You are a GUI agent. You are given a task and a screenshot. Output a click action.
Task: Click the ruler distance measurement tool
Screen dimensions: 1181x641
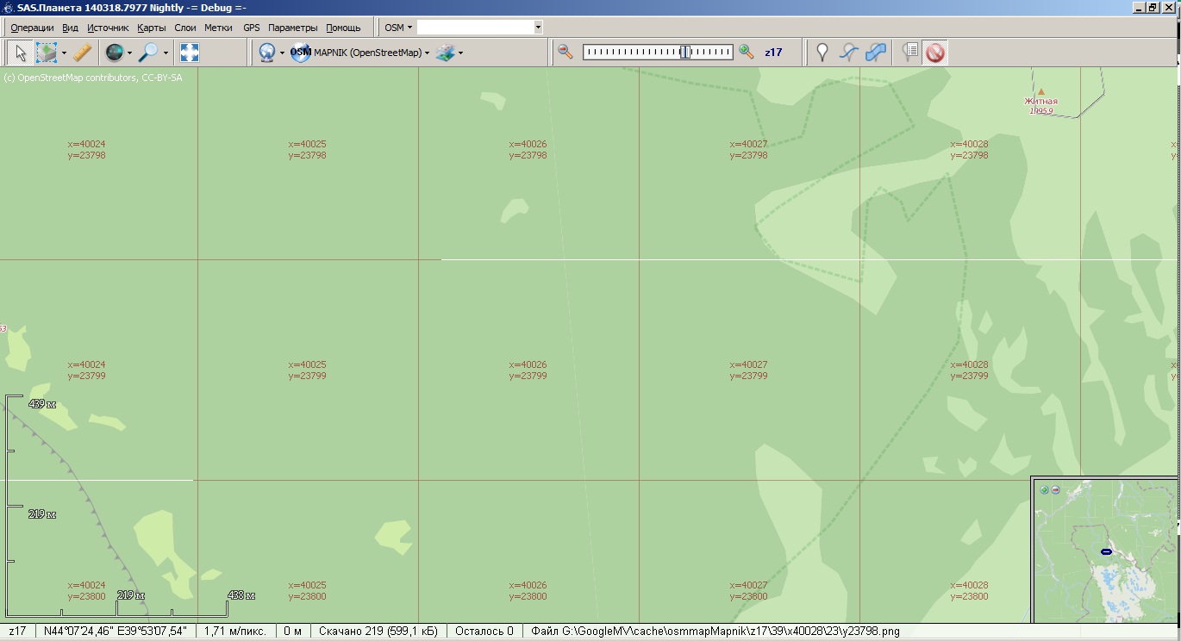(x=82, y=53)
